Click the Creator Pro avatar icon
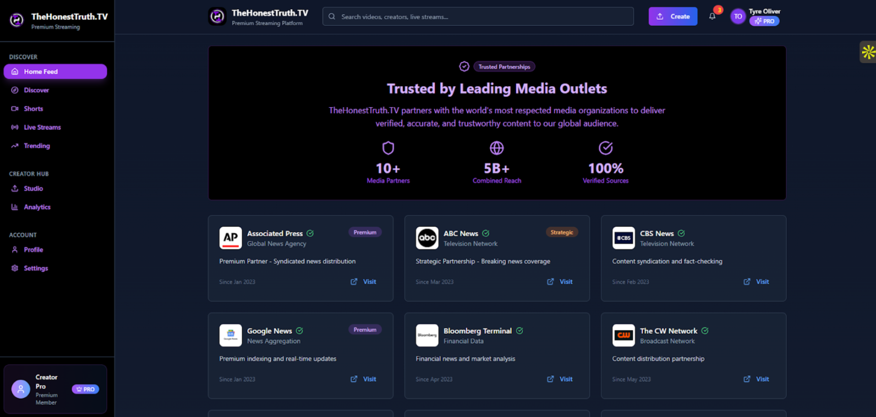Viewport: 876px width, 417px height. (21, 389)
